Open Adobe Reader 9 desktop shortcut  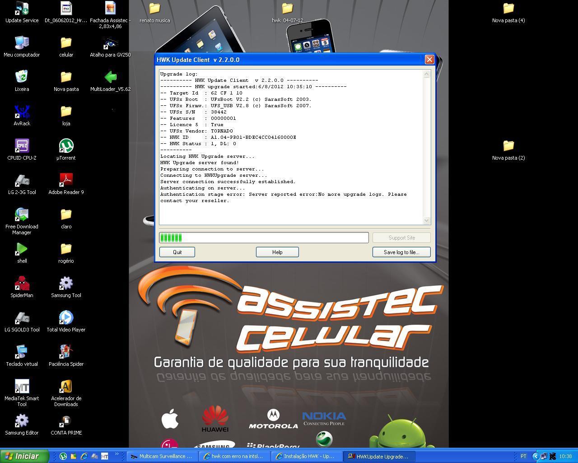66,184
